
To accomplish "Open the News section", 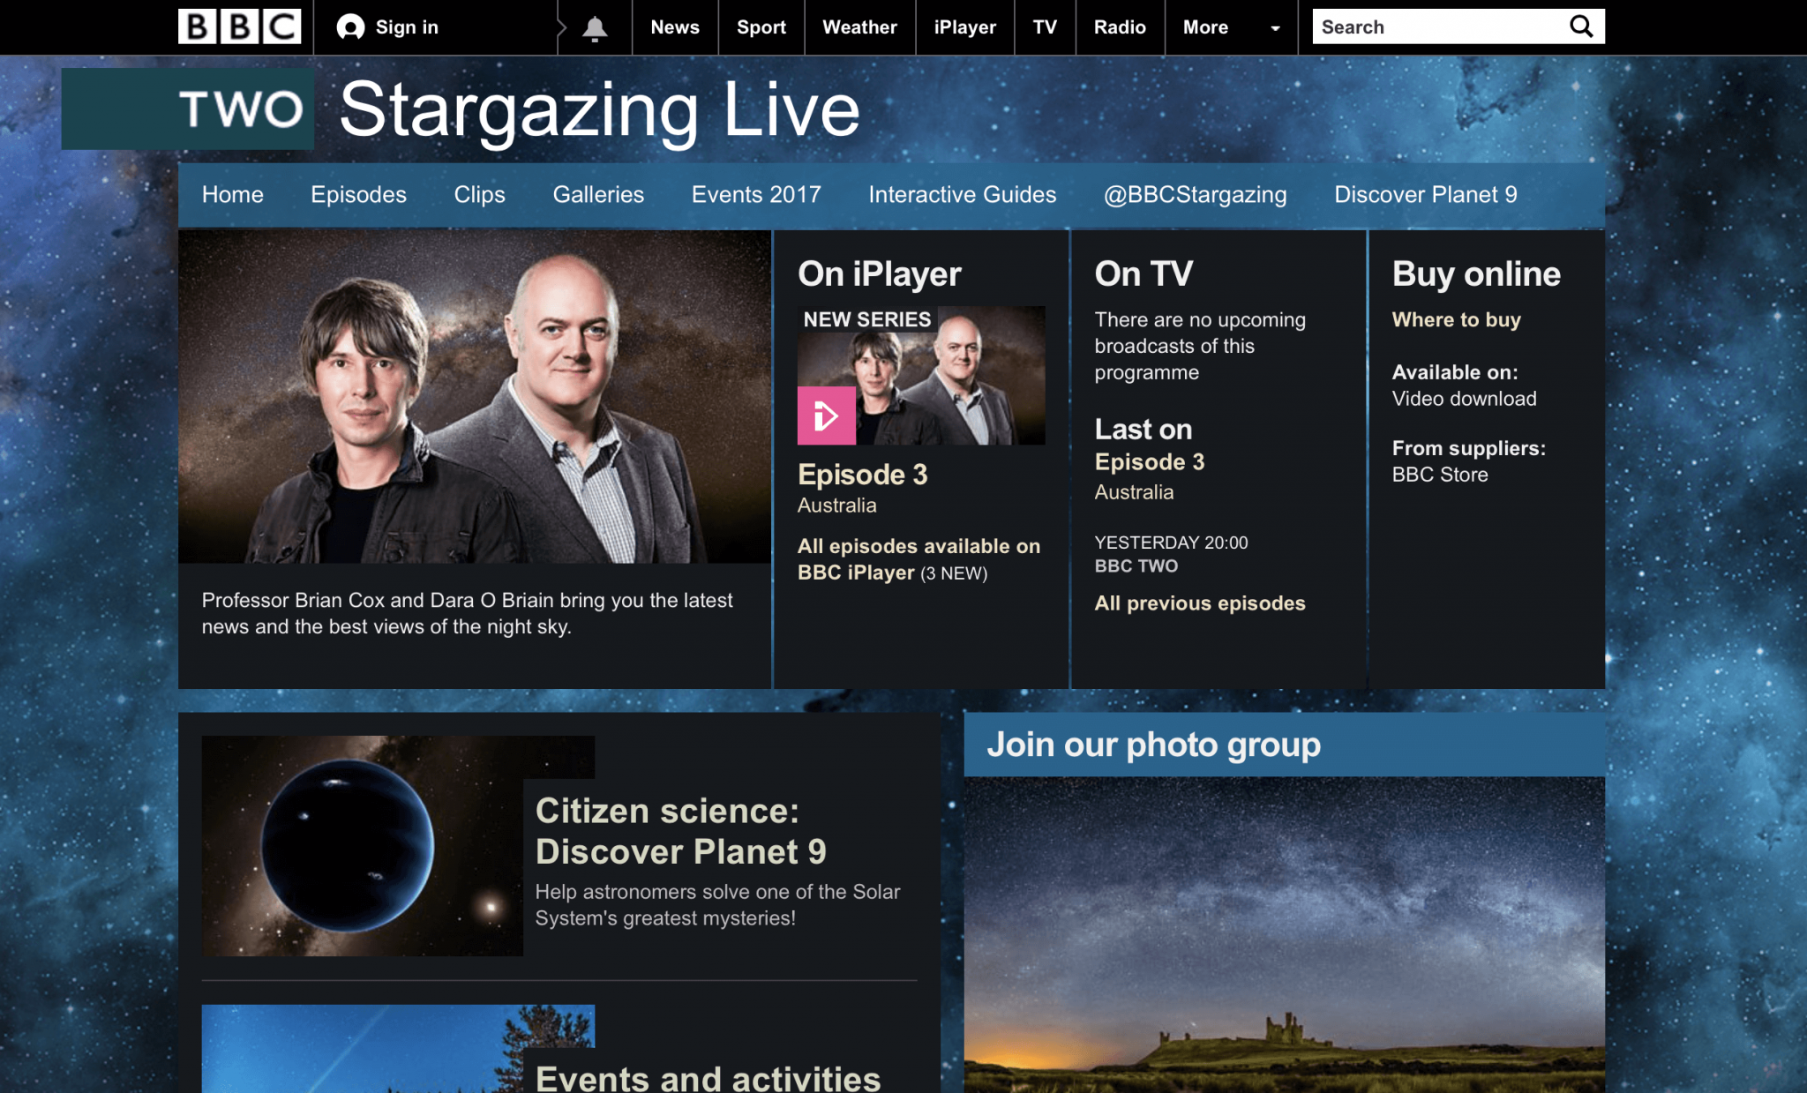I will (675, 27).
